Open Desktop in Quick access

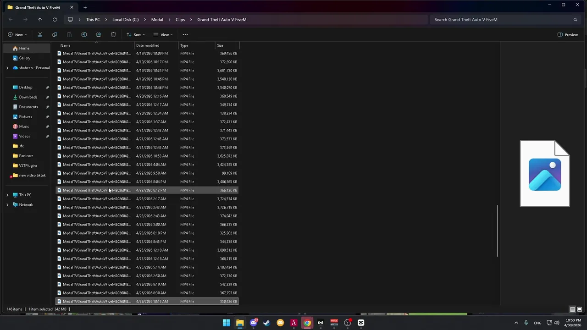coord(26,87)
